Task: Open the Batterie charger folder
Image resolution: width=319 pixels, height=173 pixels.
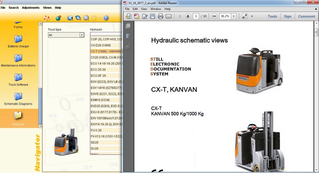Action: click(x=18, y=42)
